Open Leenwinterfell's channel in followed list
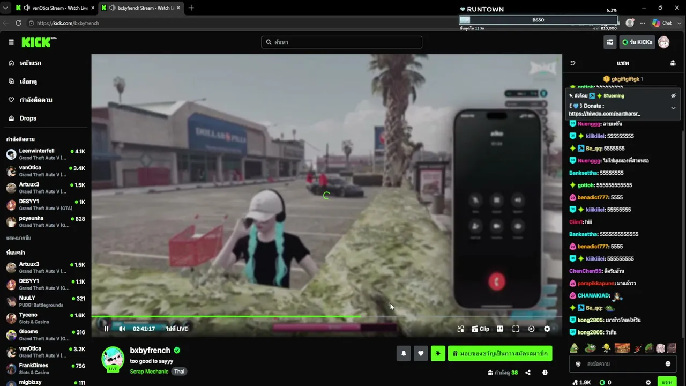Viewport: 686px width, 386px height. coord(46,154)
